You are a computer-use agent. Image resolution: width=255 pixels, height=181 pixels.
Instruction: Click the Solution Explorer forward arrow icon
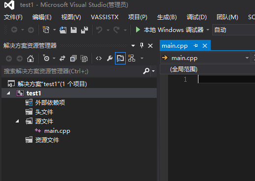(x=20, y=59)
